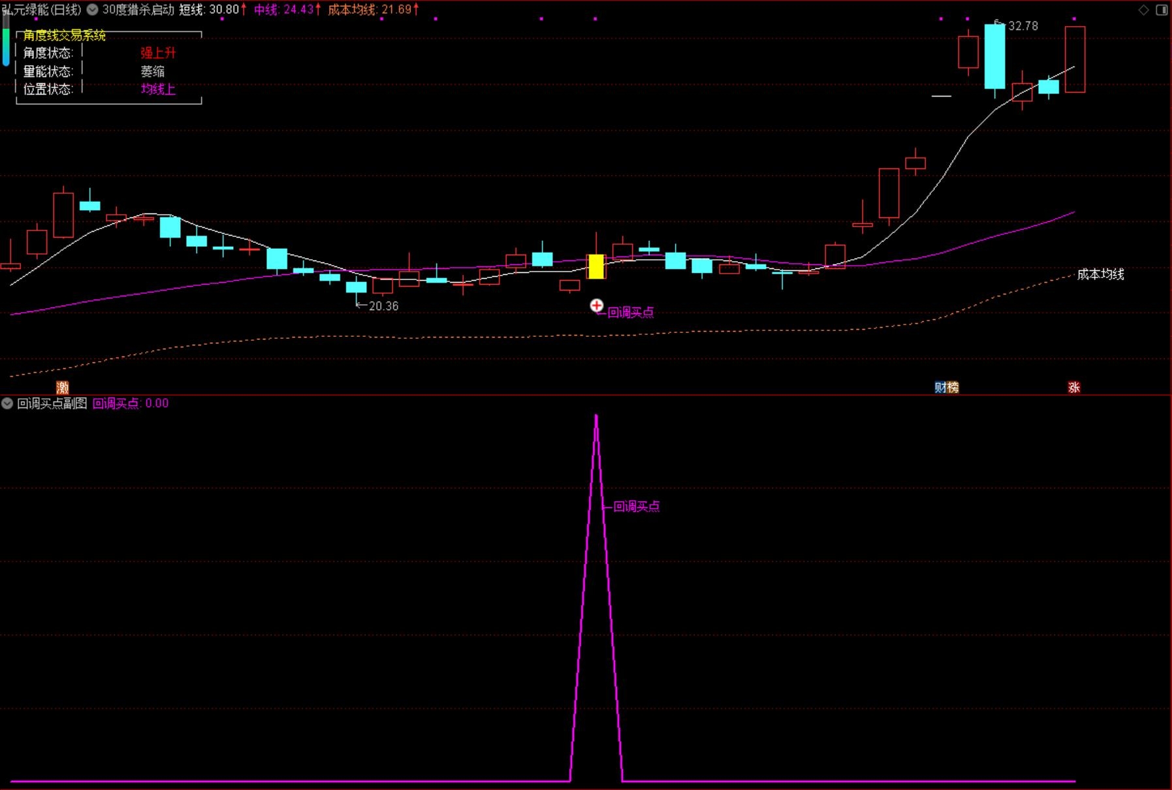The height and width of the screenshot is (790, 1172).
Task: Click the 弘元绿能(日线) chart title
Action: point(41,9)
